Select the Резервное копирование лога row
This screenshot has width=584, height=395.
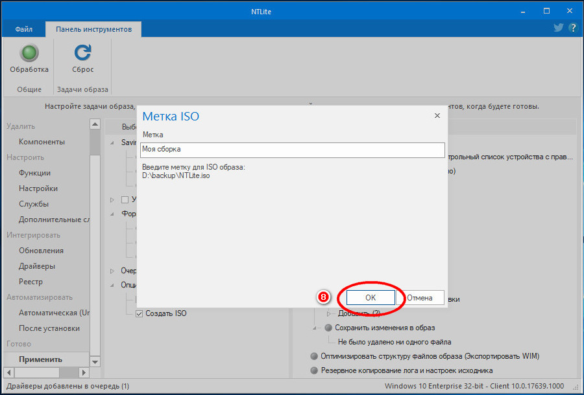click(x=407, y=370)
